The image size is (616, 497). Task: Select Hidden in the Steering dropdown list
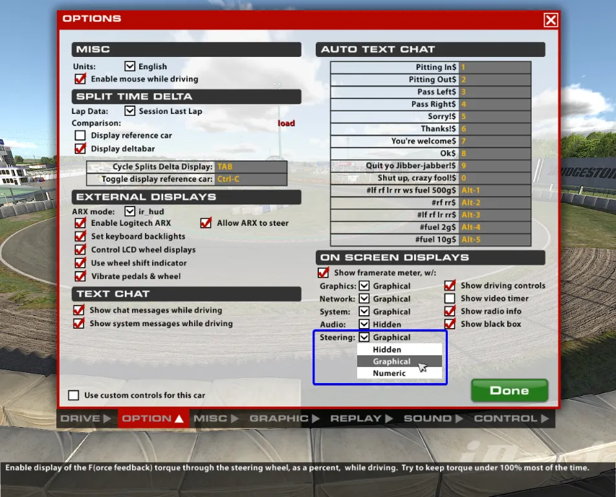click(x=399, y=349)
